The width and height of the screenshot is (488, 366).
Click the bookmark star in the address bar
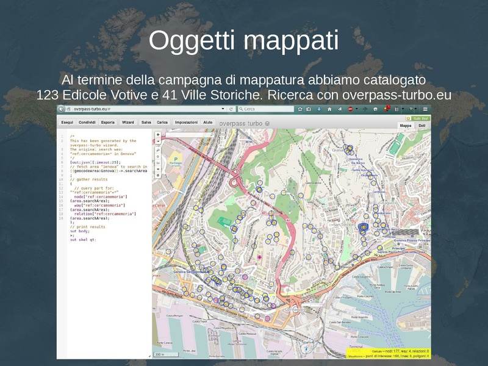(300, 110)
